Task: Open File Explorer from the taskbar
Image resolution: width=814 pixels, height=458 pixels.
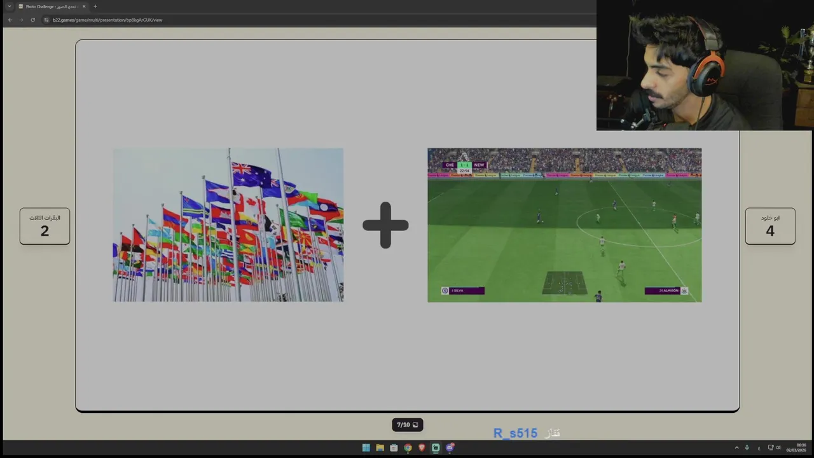Action: [380, 448]
